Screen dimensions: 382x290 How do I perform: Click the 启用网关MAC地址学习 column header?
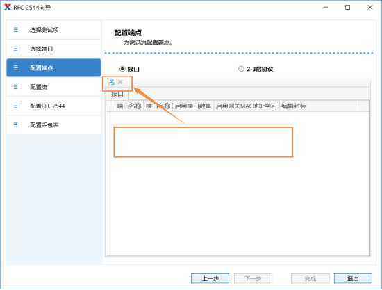click(x=246, y=106)
